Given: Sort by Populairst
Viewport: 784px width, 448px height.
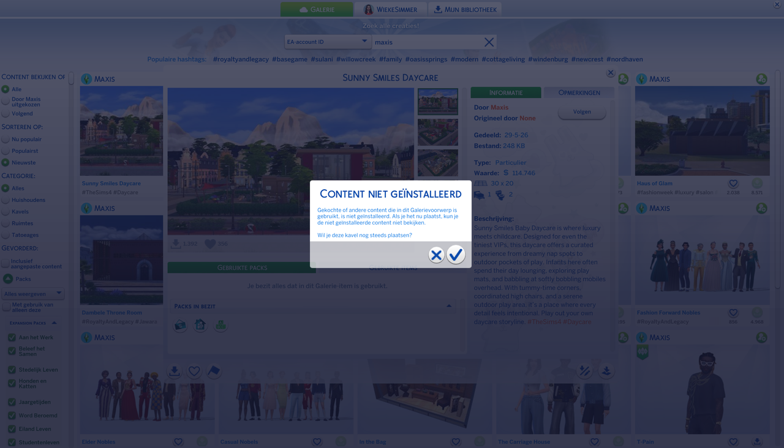Looking at the screenshot, I should [x=6, y=151].
